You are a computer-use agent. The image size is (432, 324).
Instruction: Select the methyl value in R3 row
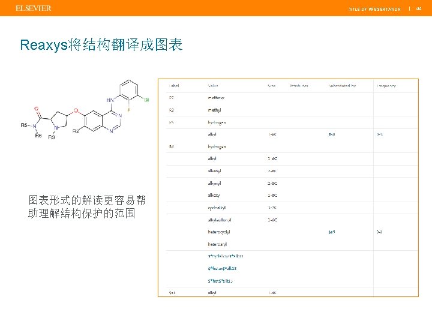click(214, 110)
